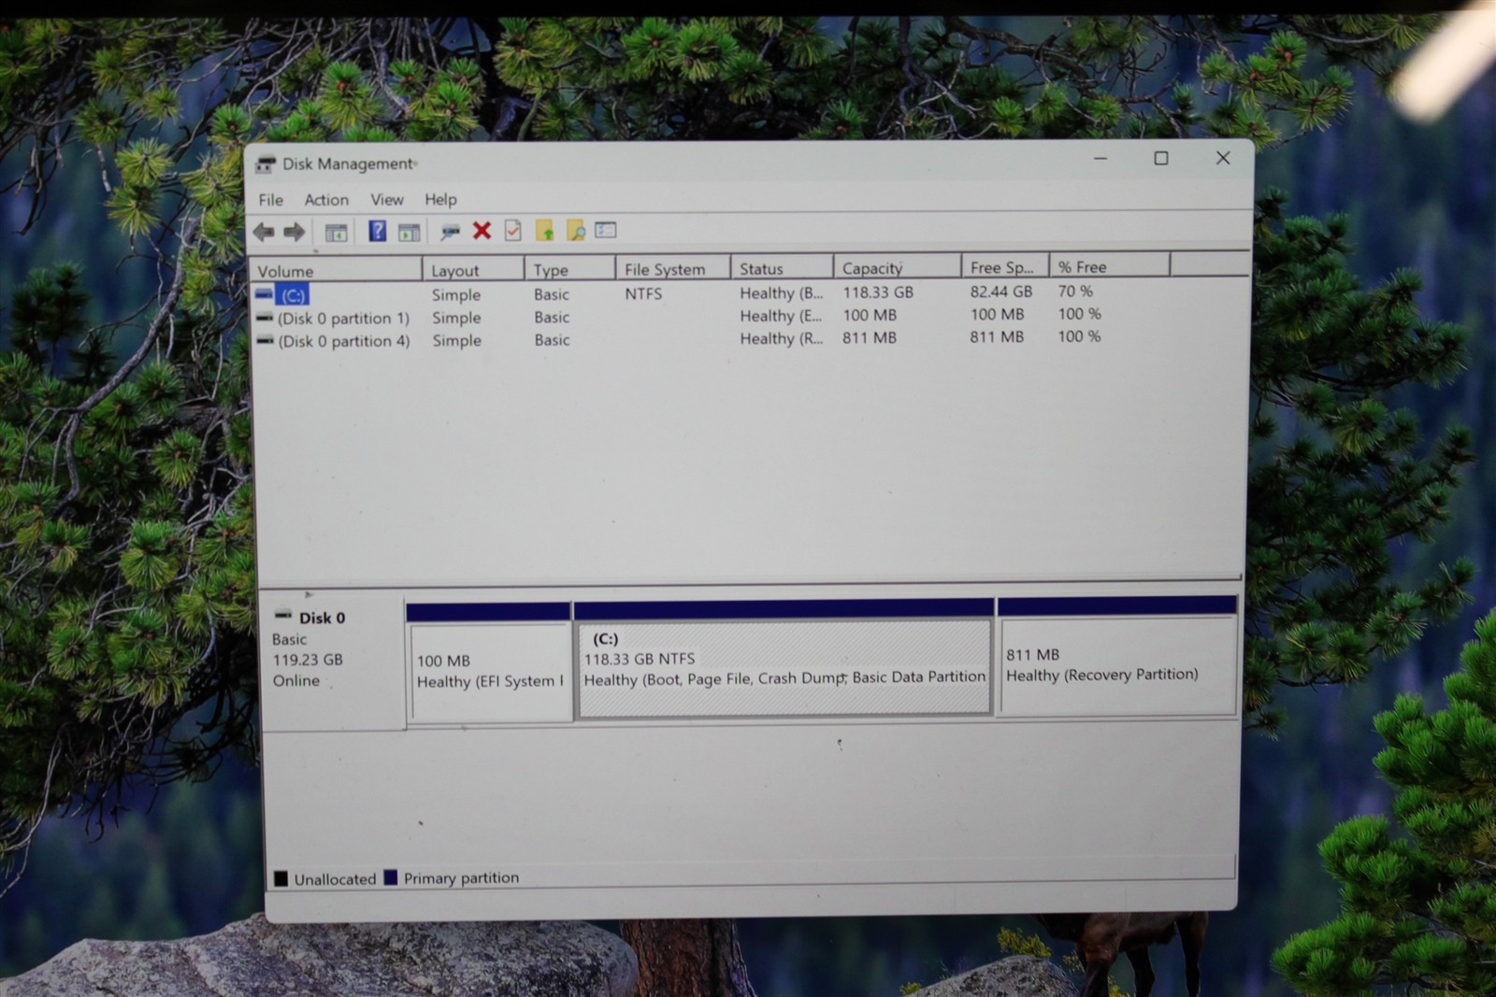Click the folder with green arrow icon
This screenshot has width=1496, height=997.
544,230
